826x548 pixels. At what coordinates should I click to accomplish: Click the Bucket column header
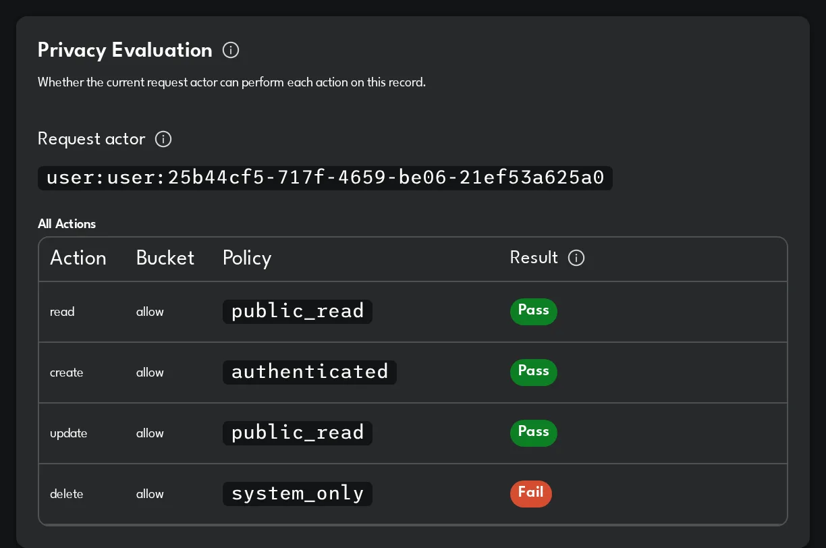click(x=165, y=258)
